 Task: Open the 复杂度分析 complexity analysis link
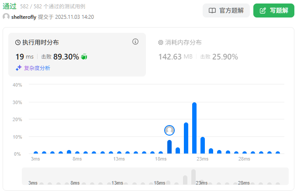[x=37, y=68]
